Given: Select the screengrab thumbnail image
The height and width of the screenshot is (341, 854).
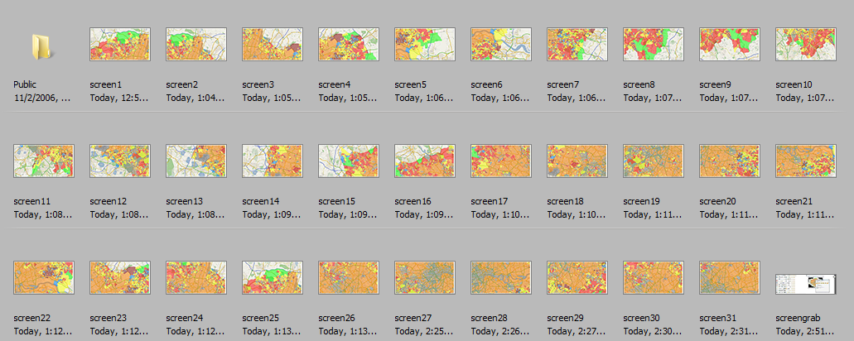Looking at the screenshot, I should pos(806,284).
